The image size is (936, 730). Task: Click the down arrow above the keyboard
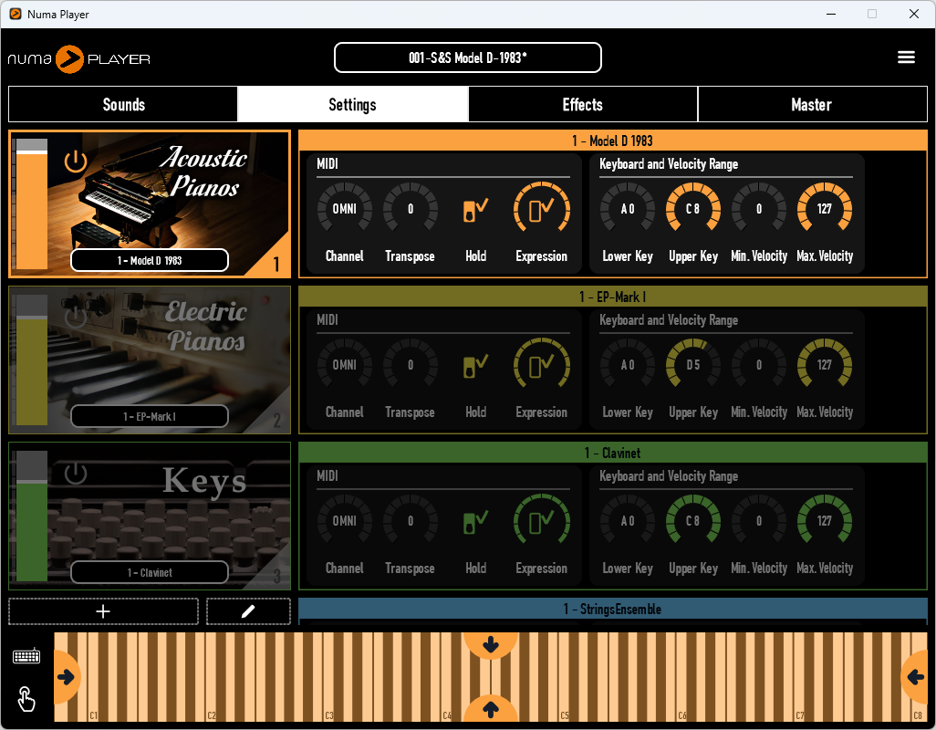[x=491, y=644]
